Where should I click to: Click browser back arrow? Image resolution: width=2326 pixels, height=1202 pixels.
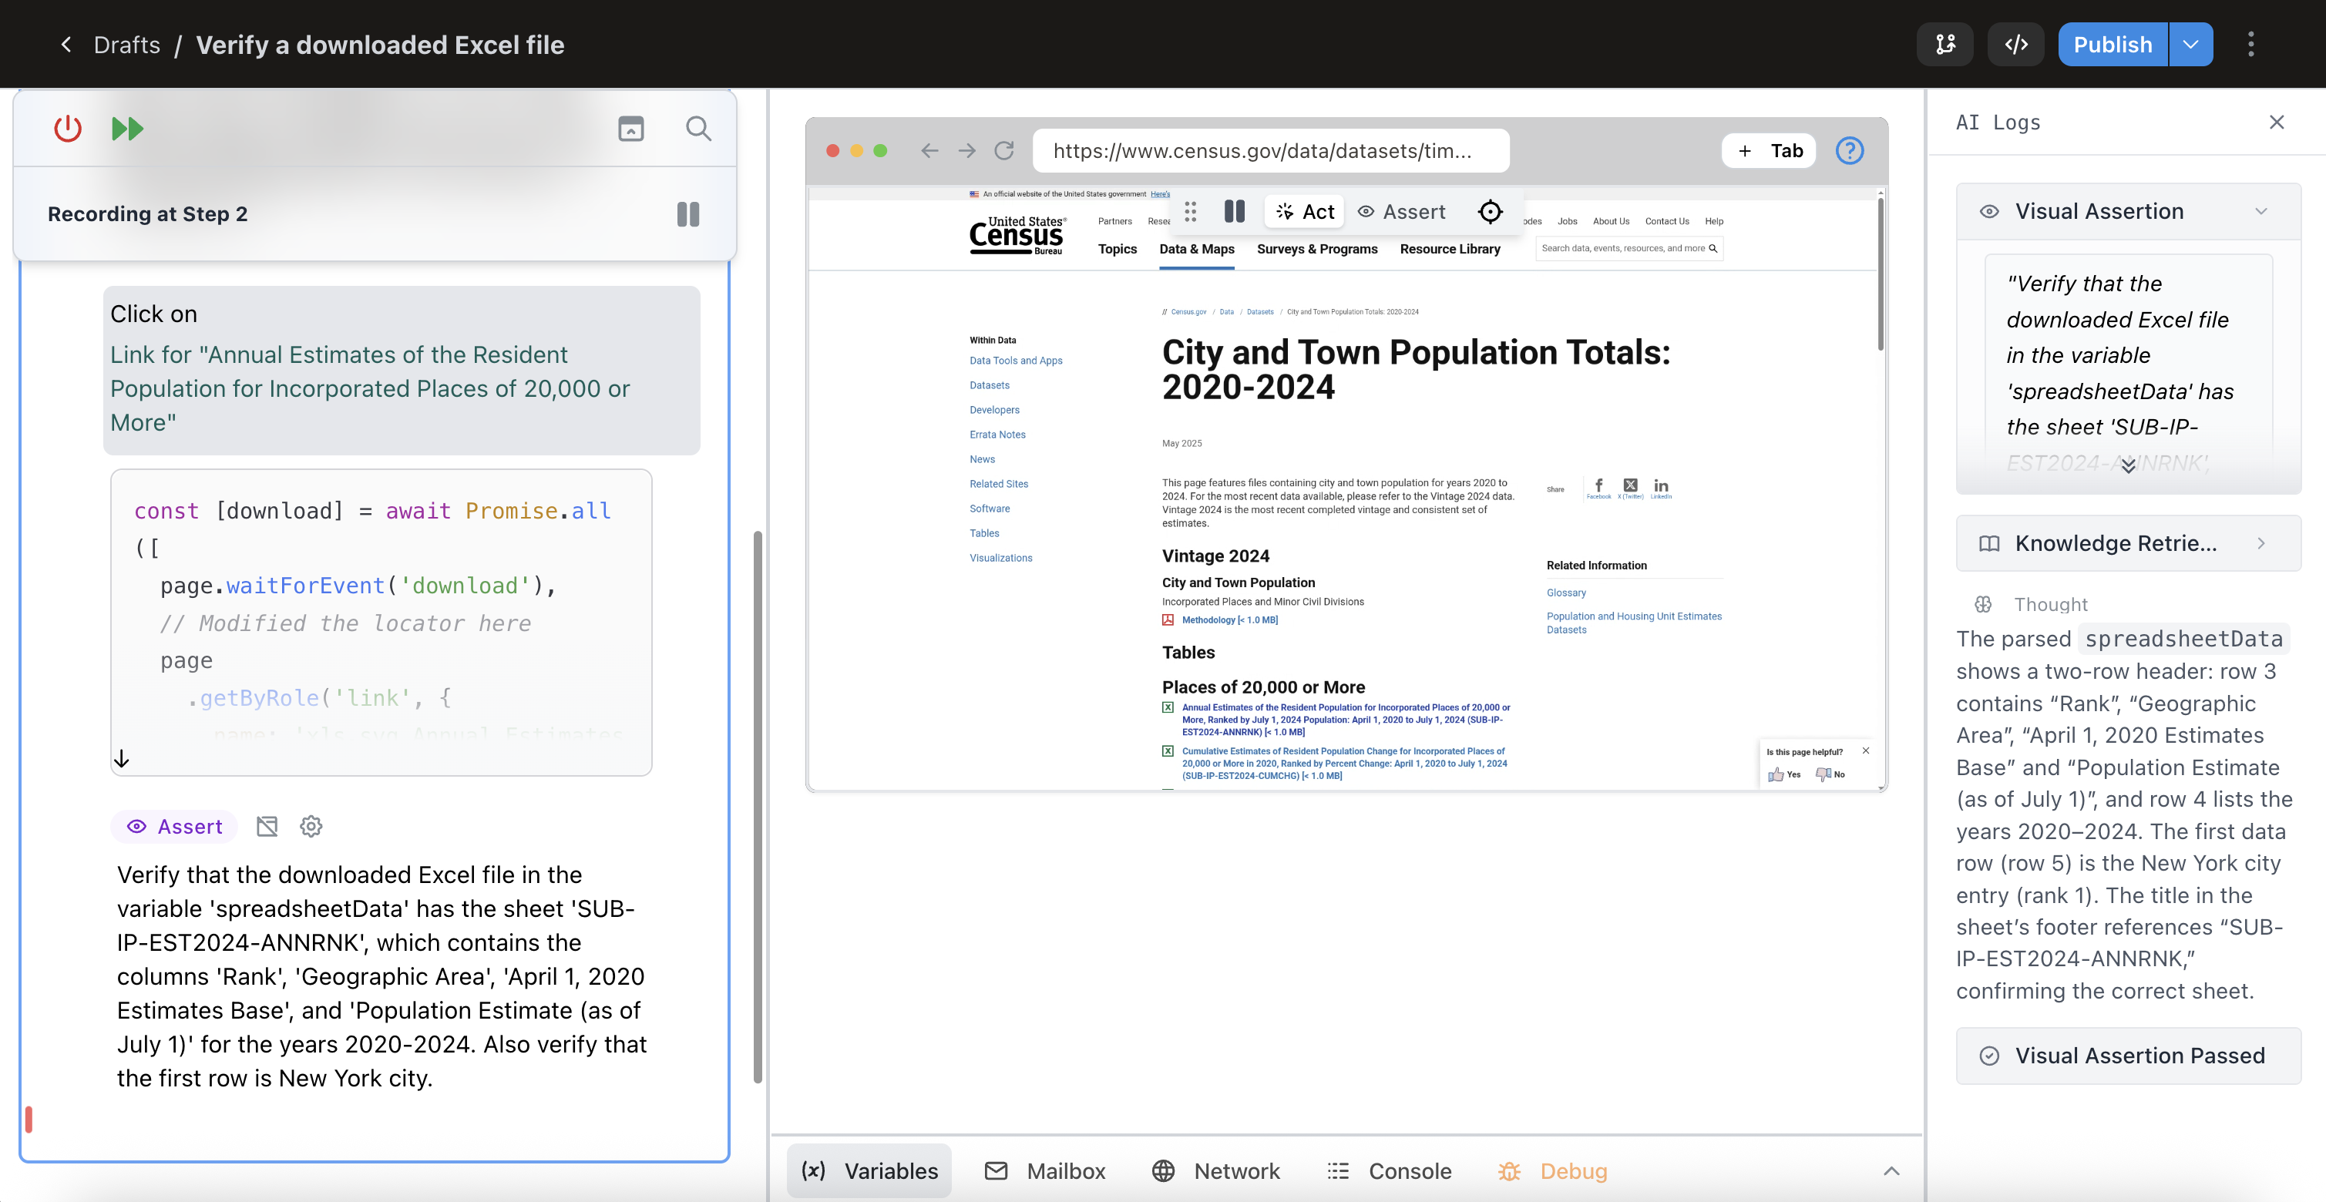click(x=929, y=151)
